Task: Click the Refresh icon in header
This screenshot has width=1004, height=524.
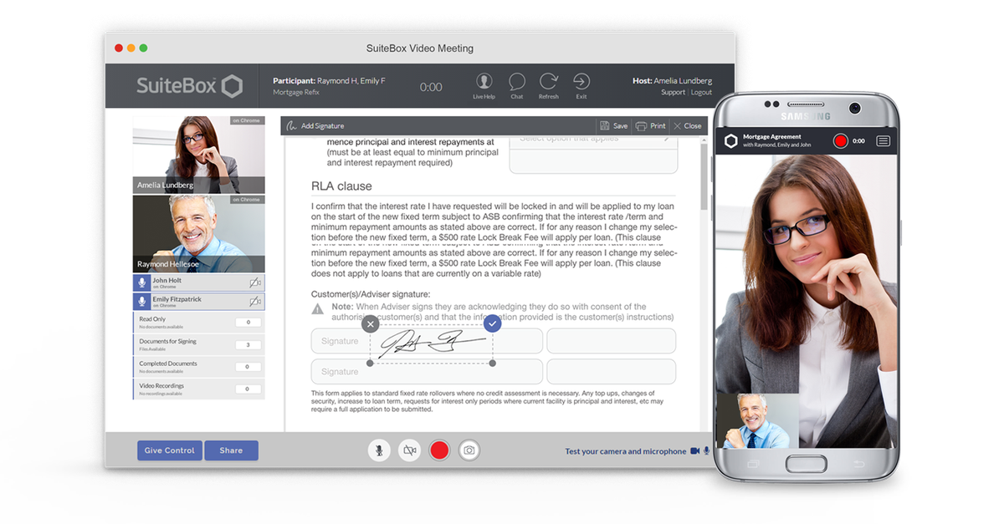Action: pyautogui.click(x=548, y=85)
